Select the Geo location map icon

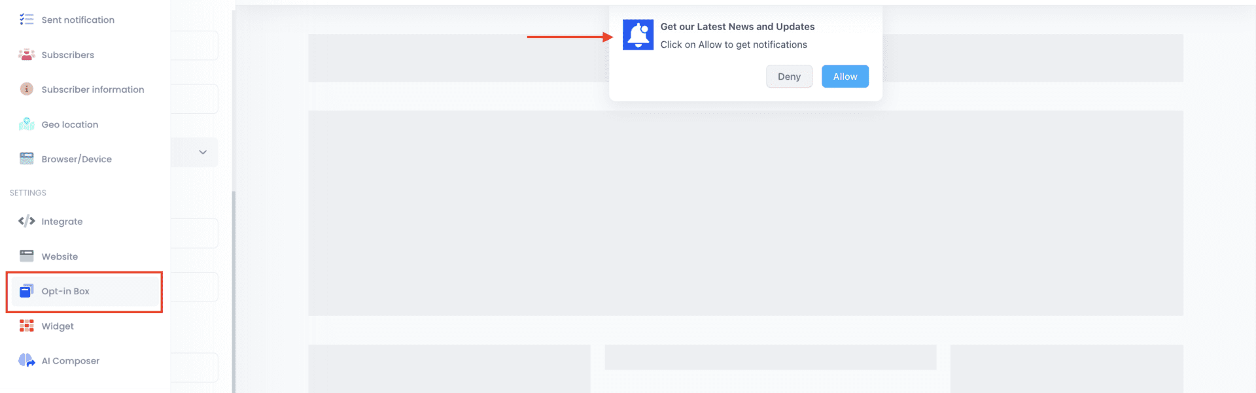pyautogui.click(x=26, y=124)
